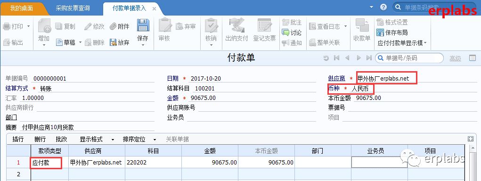Click the help question mark icon
Screen dimensions: 481x181
click(x=383, y=7)
